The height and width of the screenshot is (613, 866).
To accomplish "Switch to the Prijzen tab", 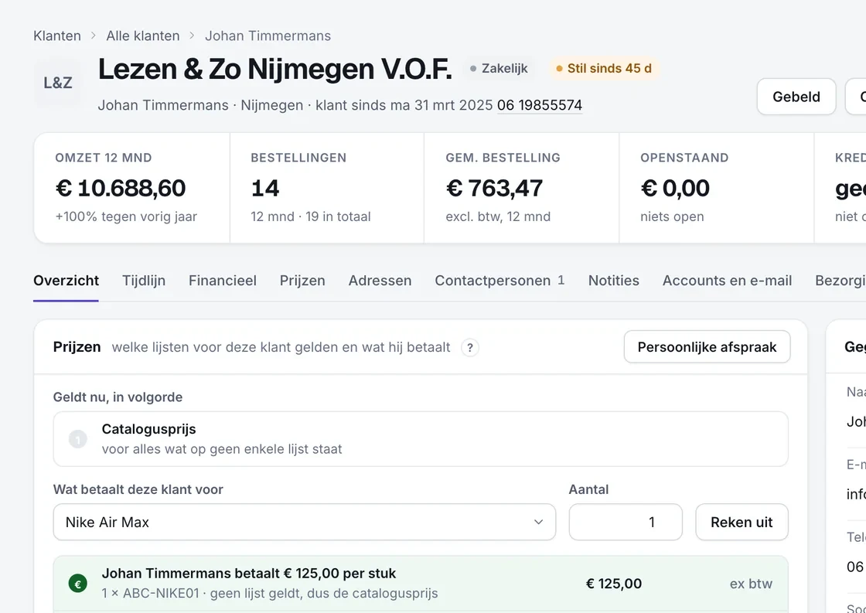I will [302, 281].
